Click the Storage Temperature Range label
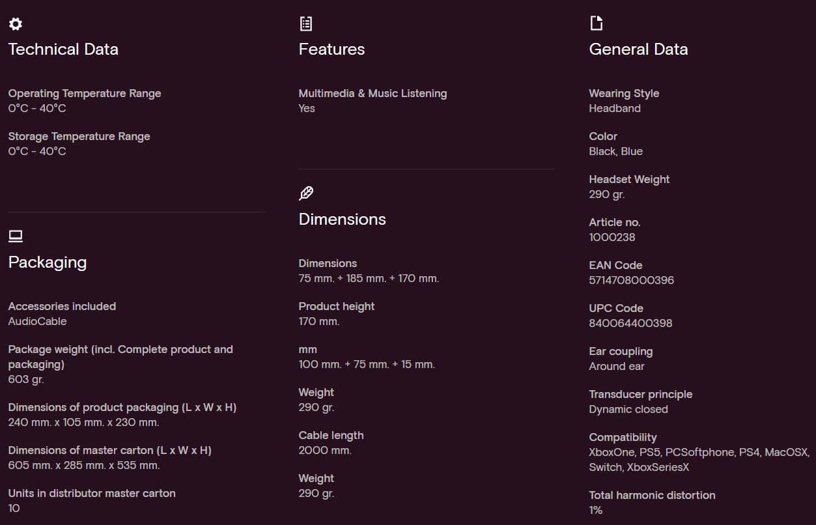816x525 pixels. [79, 136]
